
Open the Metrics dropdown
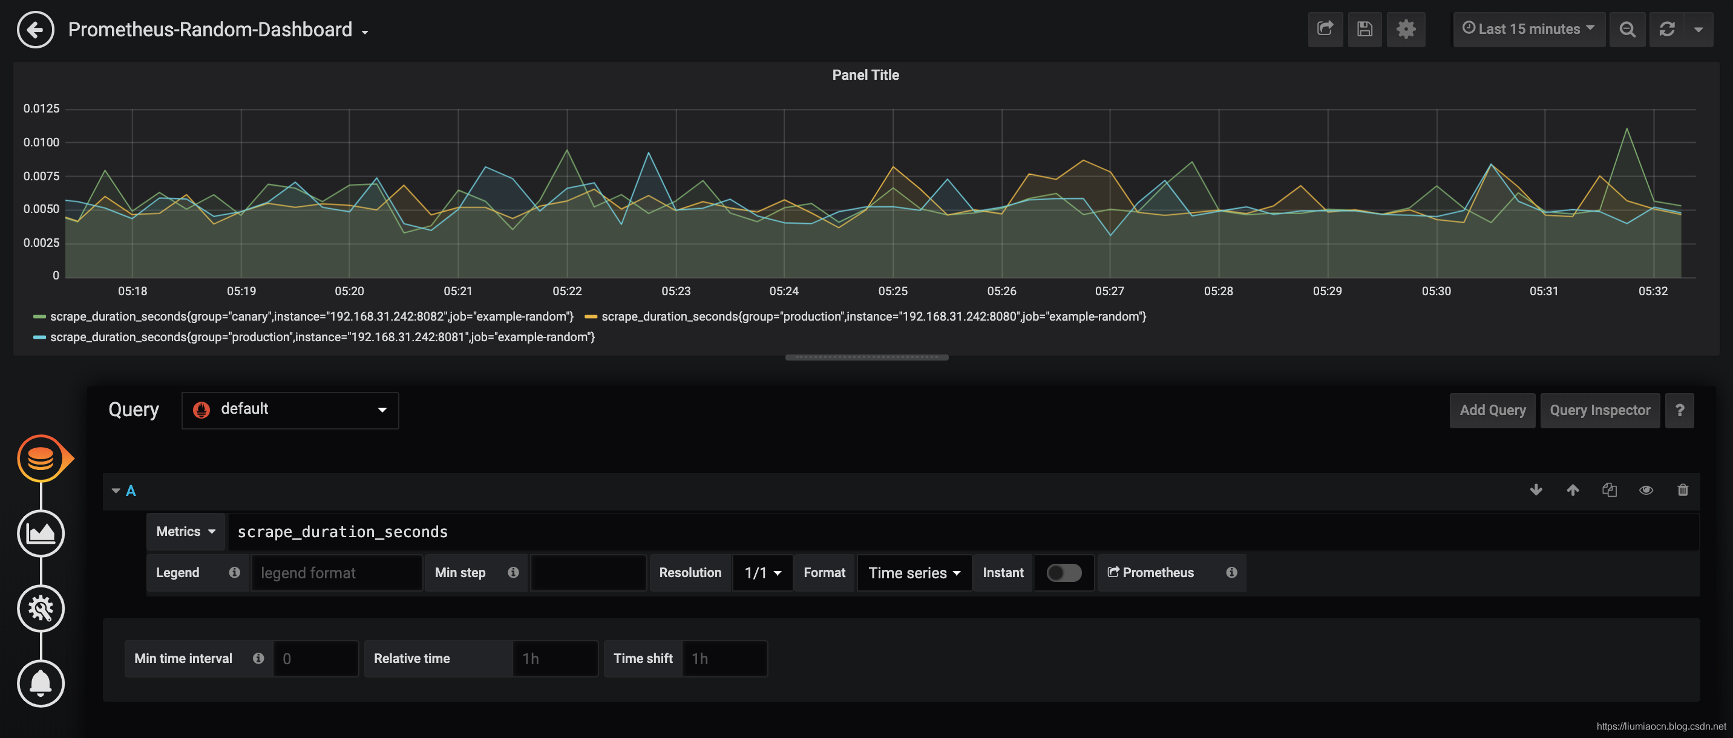[186, 532]
